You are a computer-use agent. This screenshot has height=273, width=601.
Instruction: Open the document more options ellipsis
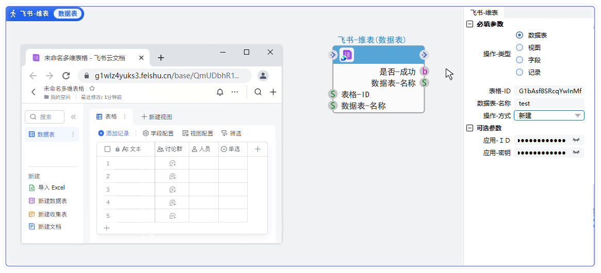tap(235, 92)
